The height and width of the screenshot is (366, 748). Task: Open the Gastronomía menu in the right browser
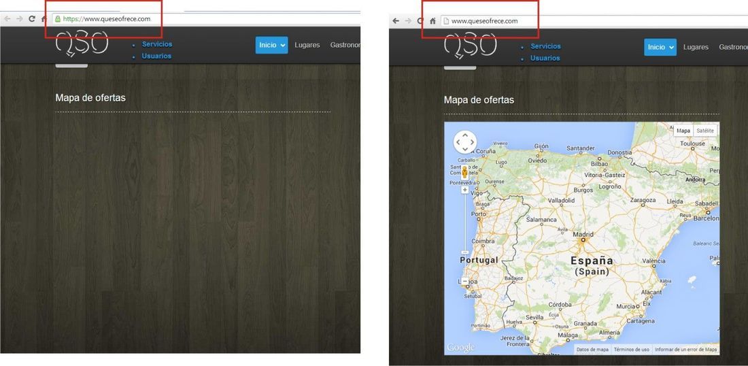(734, 47)
